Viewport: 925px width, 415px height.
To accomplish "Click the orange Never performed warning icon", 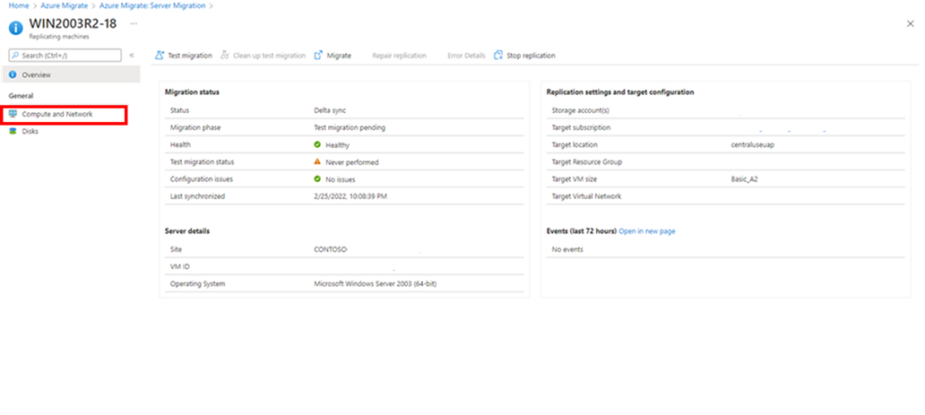I will click(317, 161).
